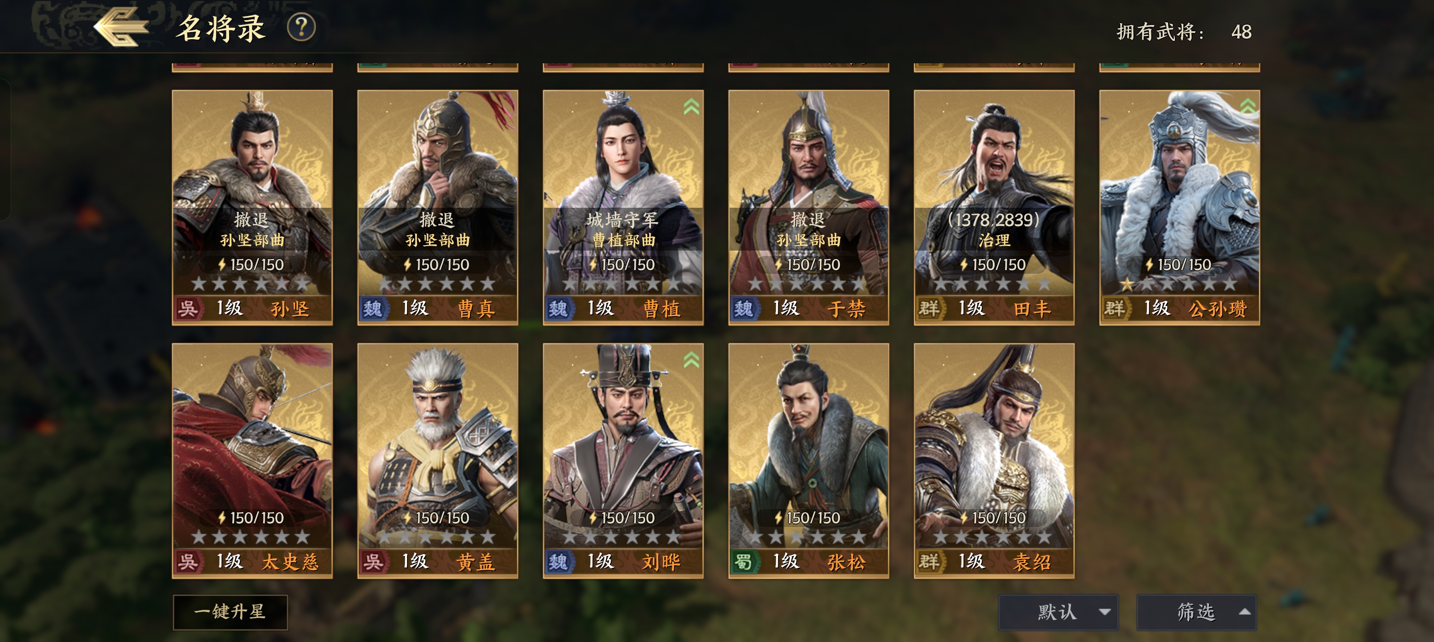Click the arrow on the 默认 dropdown
Viewport: 1434px width, 642px height.
click(x=1104, y=612)
